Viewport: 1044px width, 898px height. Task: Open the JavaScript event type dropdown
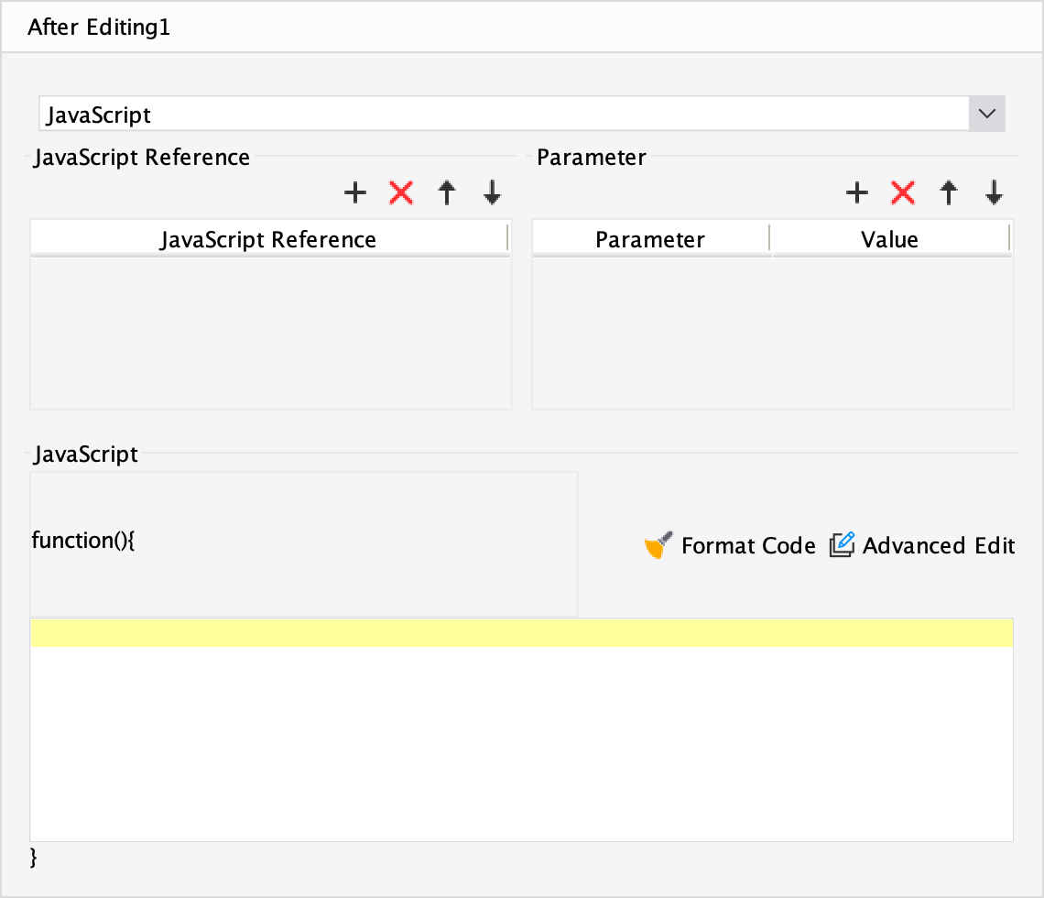click(521, 114)
